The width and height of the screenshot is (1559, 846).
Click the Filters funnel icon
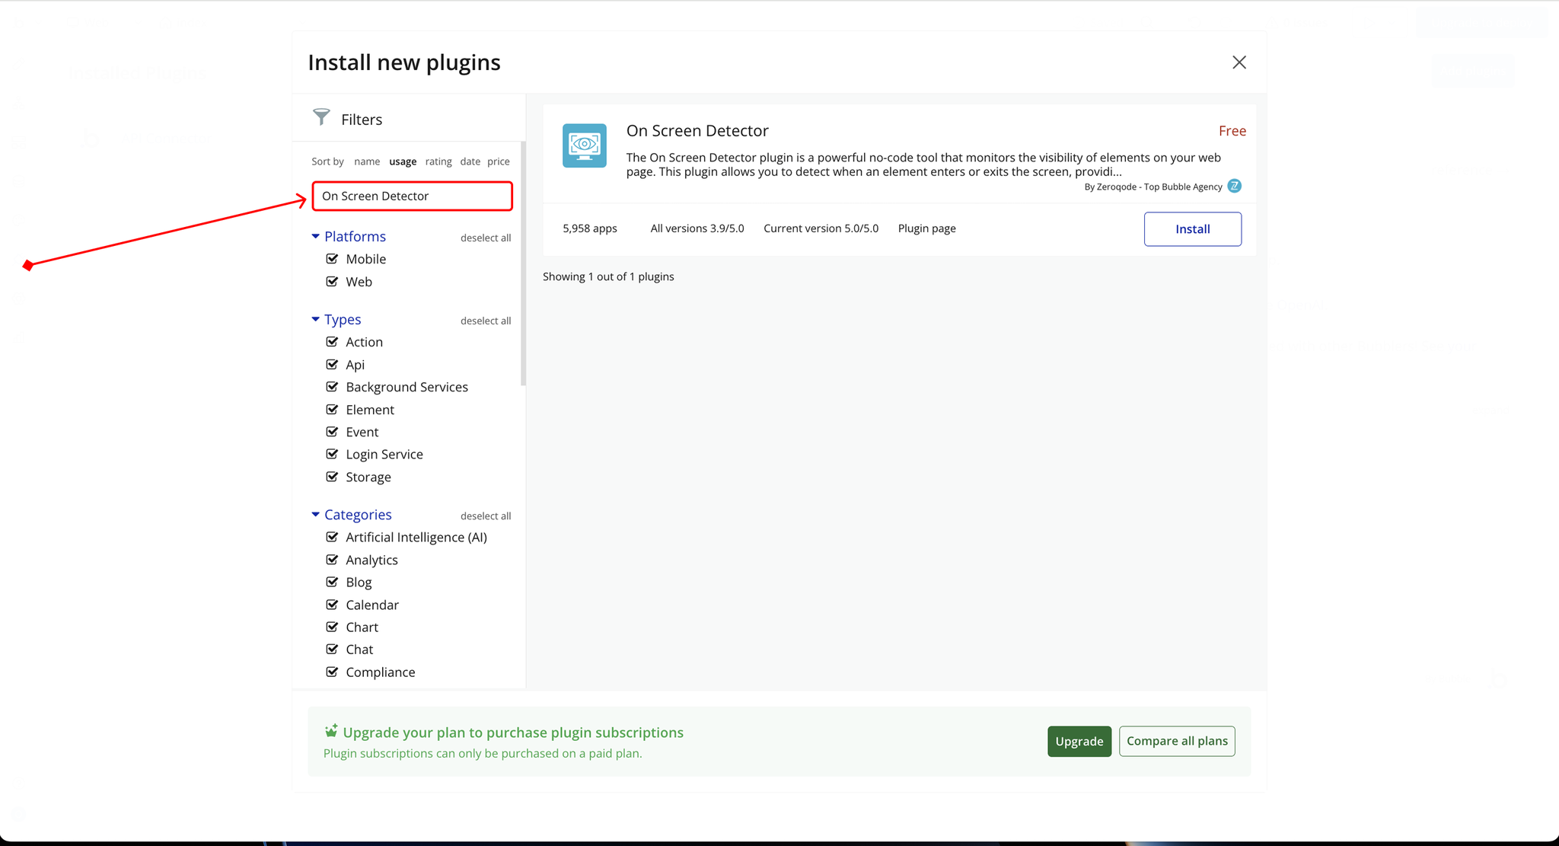click(x=321, y=117)
